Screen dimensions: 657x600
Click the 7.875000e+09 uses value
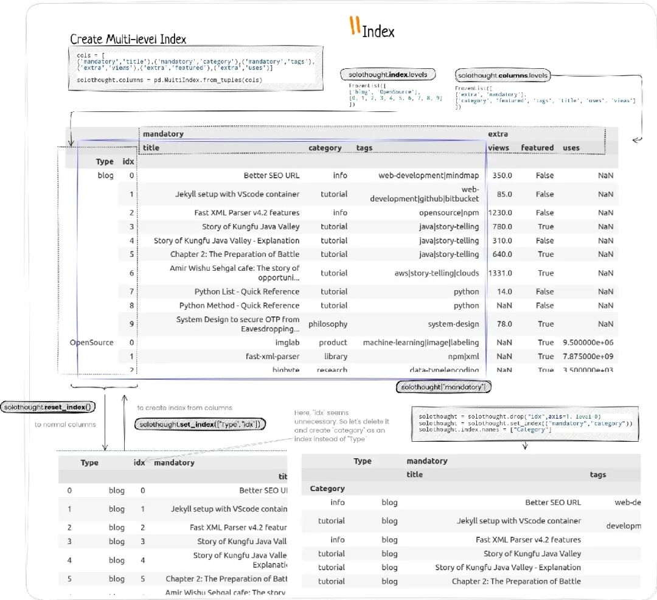(x=588, y=356)
